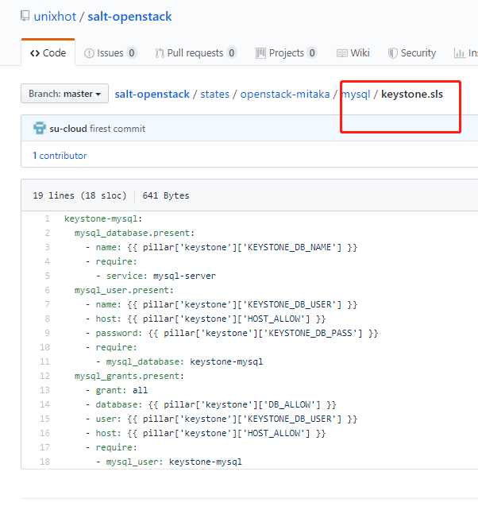Go to salt-openstack root in breadcrumb

(x=152, y=94)
